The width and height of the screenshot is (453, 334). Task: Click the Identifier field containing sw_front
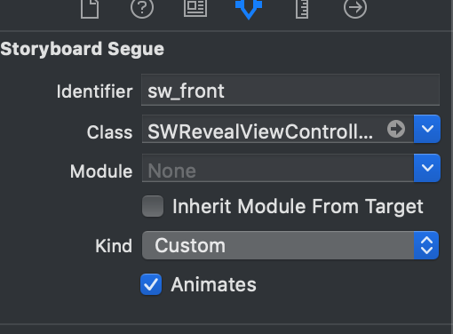290,90
